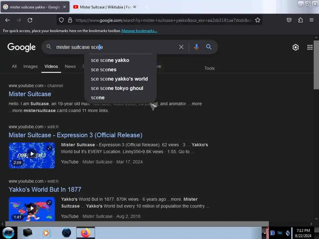Choose suggestion 'sce scene yakko'
Viewport: 319px width, 239px height.
pos(121,60)
